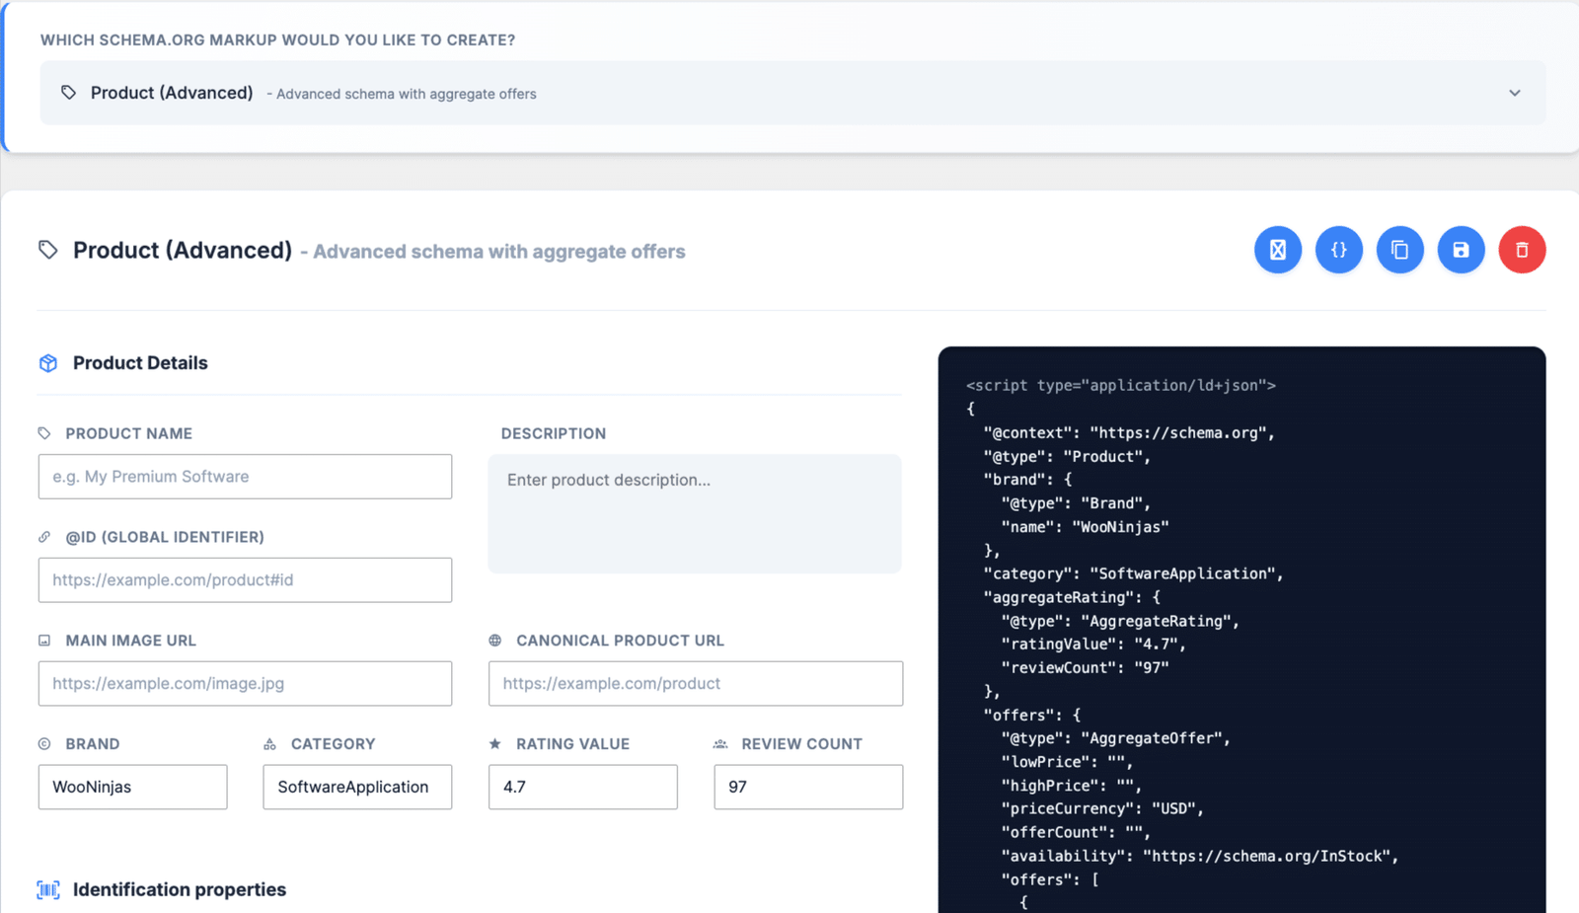Click people icon beside Review Count
The height and width of the screenshot is (913, 1579).
[x=720, y=744]
